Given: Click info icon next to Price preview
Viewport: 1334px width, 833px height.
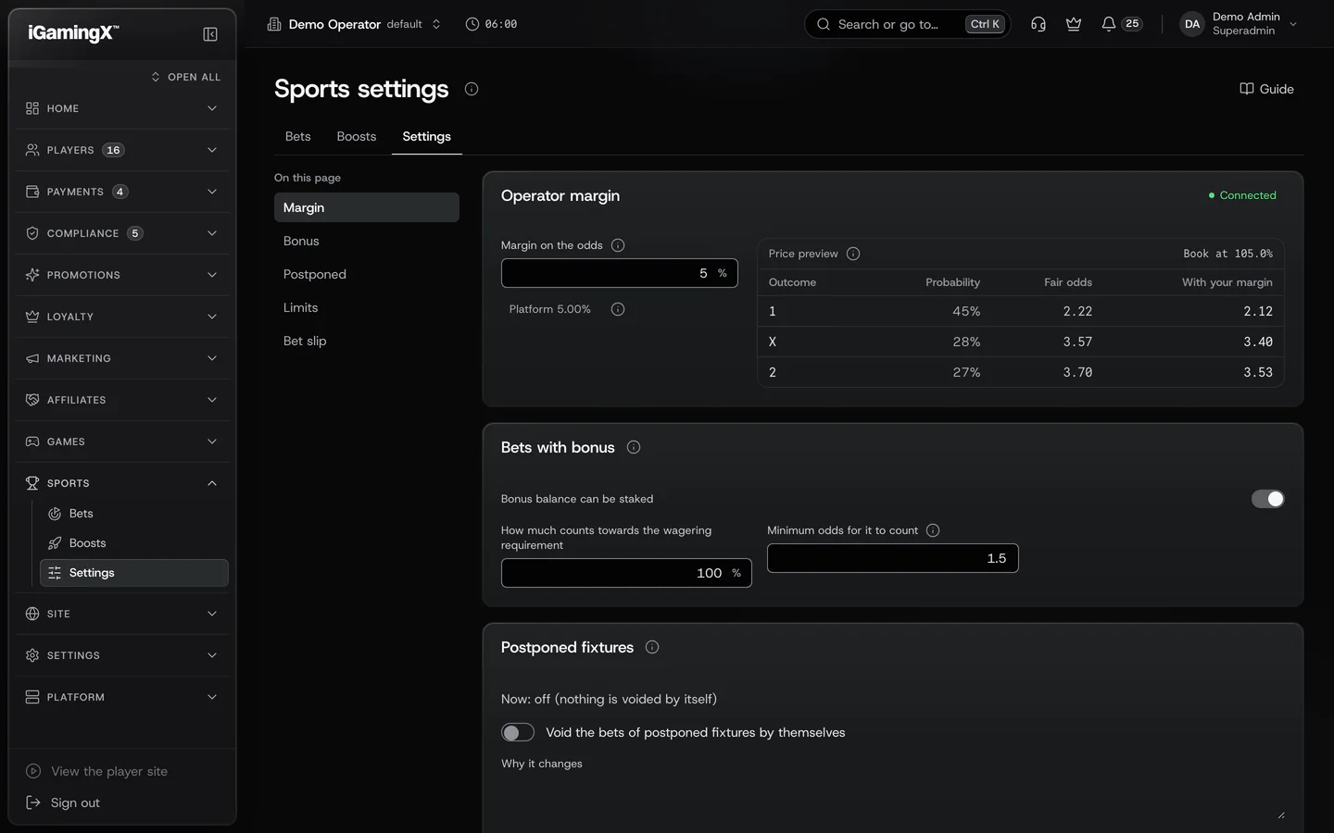Looking at the screenshot, I should click(853, 254).
